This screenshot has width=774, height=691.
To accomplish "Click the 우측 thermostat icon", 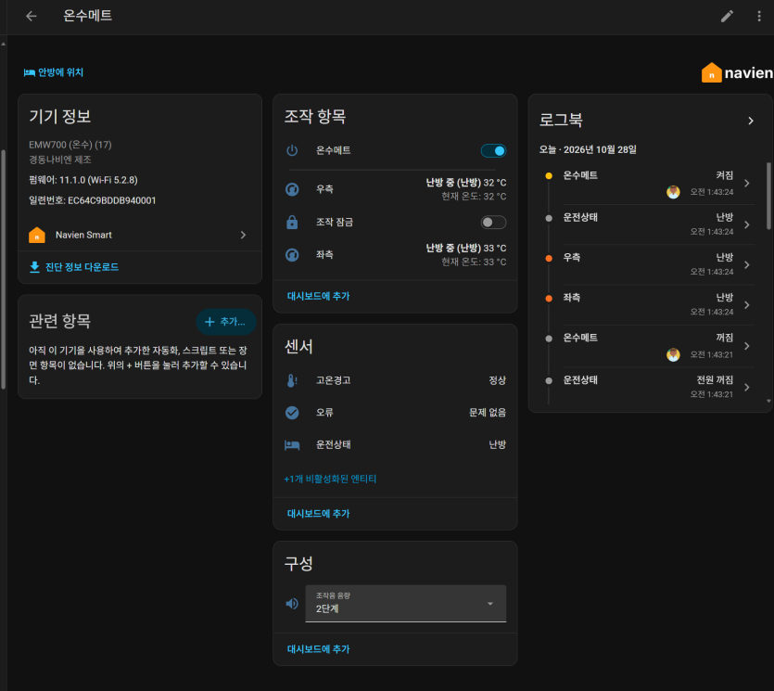I will point(292,189).
